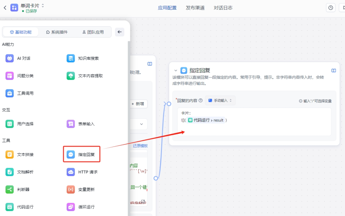Click the 输入"/"可选择变量 hint
345x216 pixels.
[x=315, y=101]
